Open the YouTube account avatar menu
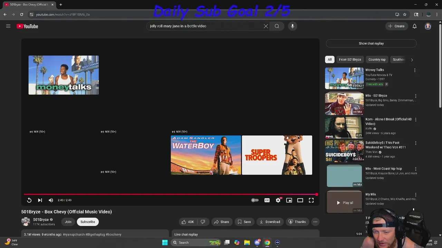The width and height of the screenshot is (442, 248). point(428,26)
